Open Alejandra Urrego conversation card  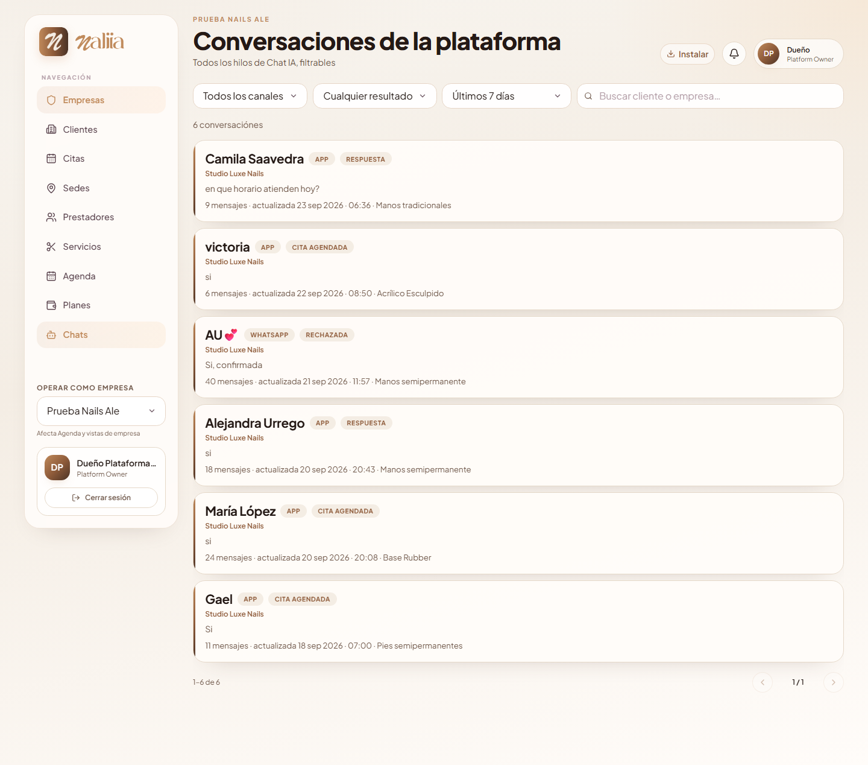[518, 445]
